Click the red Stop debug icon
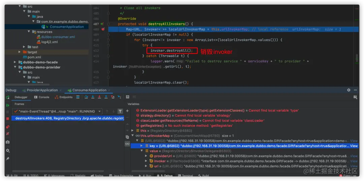This screenshot has height=181, width=364. [8, 119]
